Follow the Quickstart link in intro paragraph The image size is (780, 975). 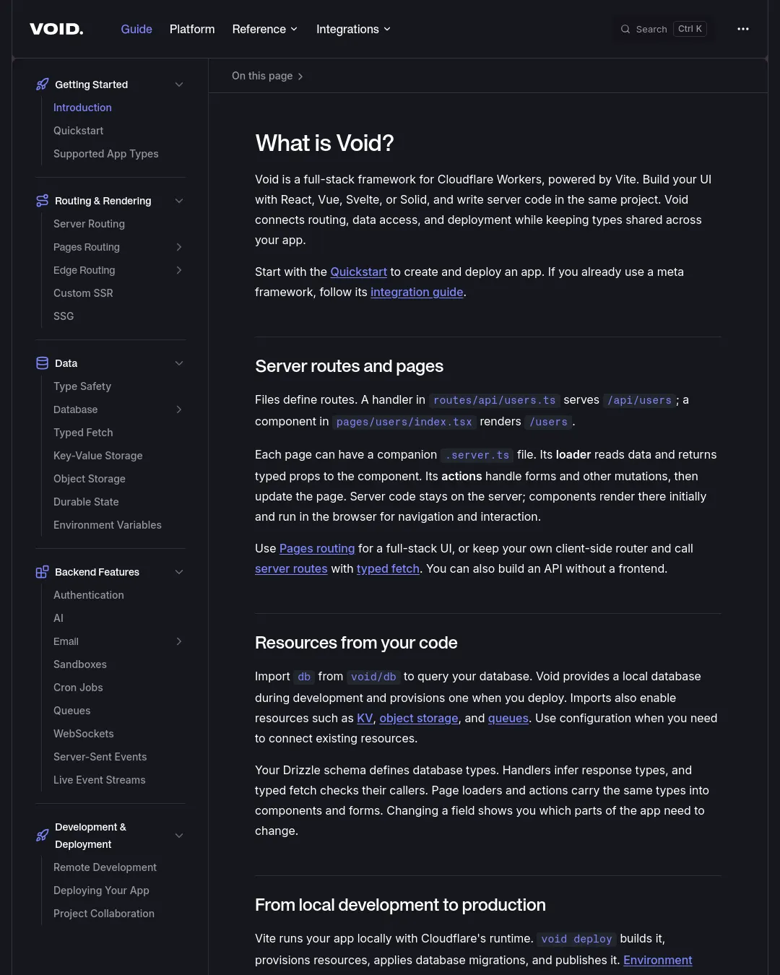coord(359,272)
